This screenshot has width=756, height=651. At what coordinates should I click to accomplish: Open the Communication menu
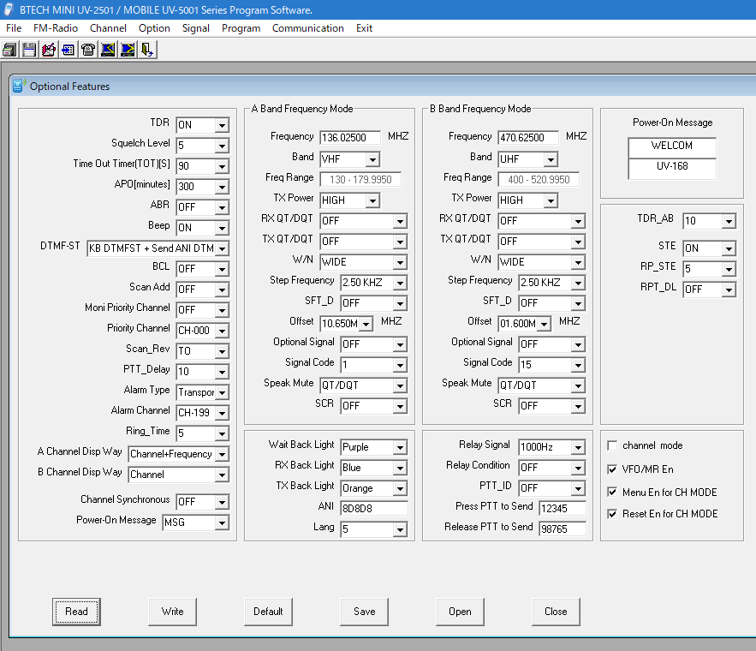tap(308, 28)
